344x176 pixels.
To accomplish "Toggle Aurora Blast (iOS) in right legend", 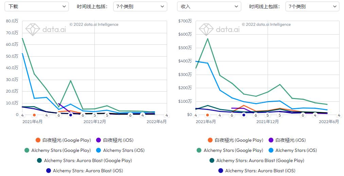I will pos(260,171).
